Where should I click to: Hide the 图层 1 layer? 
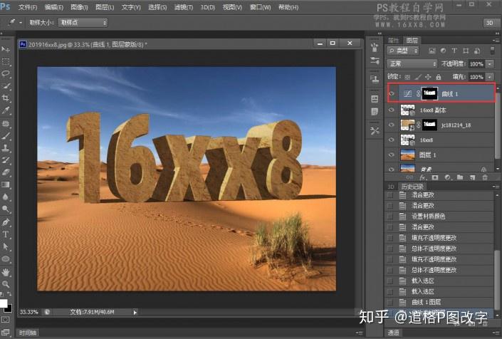coord(392,155)
